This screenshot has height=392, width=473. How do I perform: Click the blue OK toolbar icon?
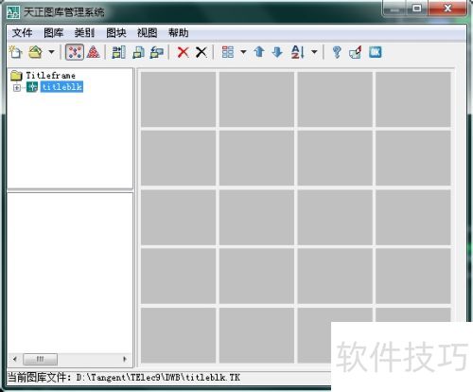(x=376, y=52)
